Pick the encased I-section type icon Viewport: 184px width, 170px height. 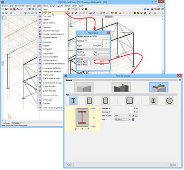pos(73,100)
